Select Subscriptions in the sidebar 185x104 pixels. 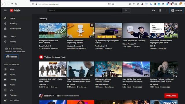(15, 29)
